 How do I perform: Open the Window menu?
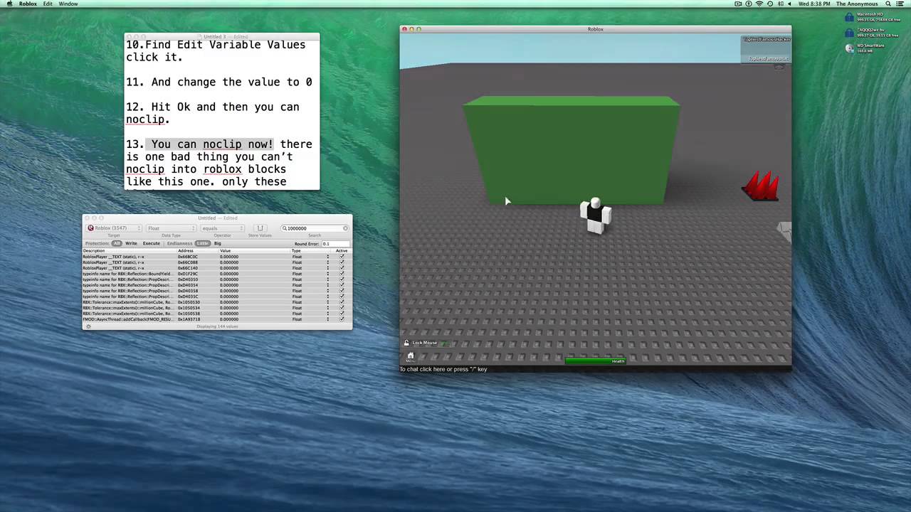(x=68, y=4)
